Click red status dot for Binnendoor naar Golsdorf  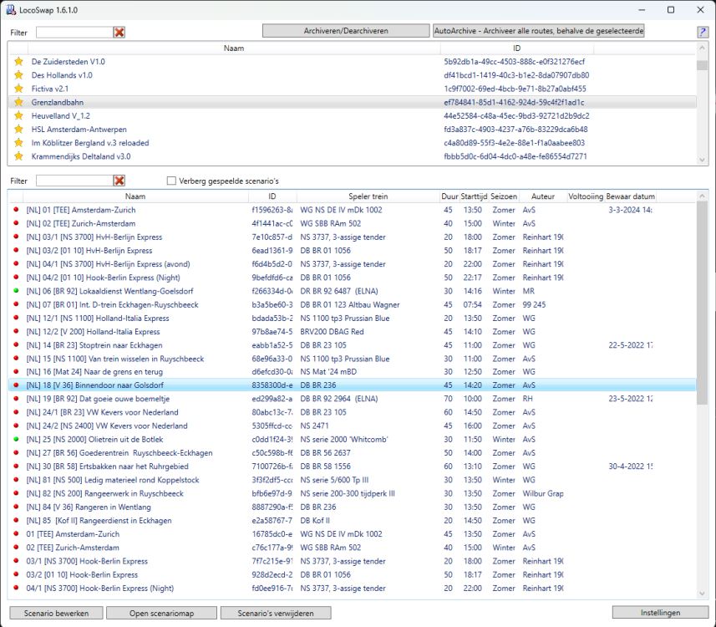click(16, 385)
